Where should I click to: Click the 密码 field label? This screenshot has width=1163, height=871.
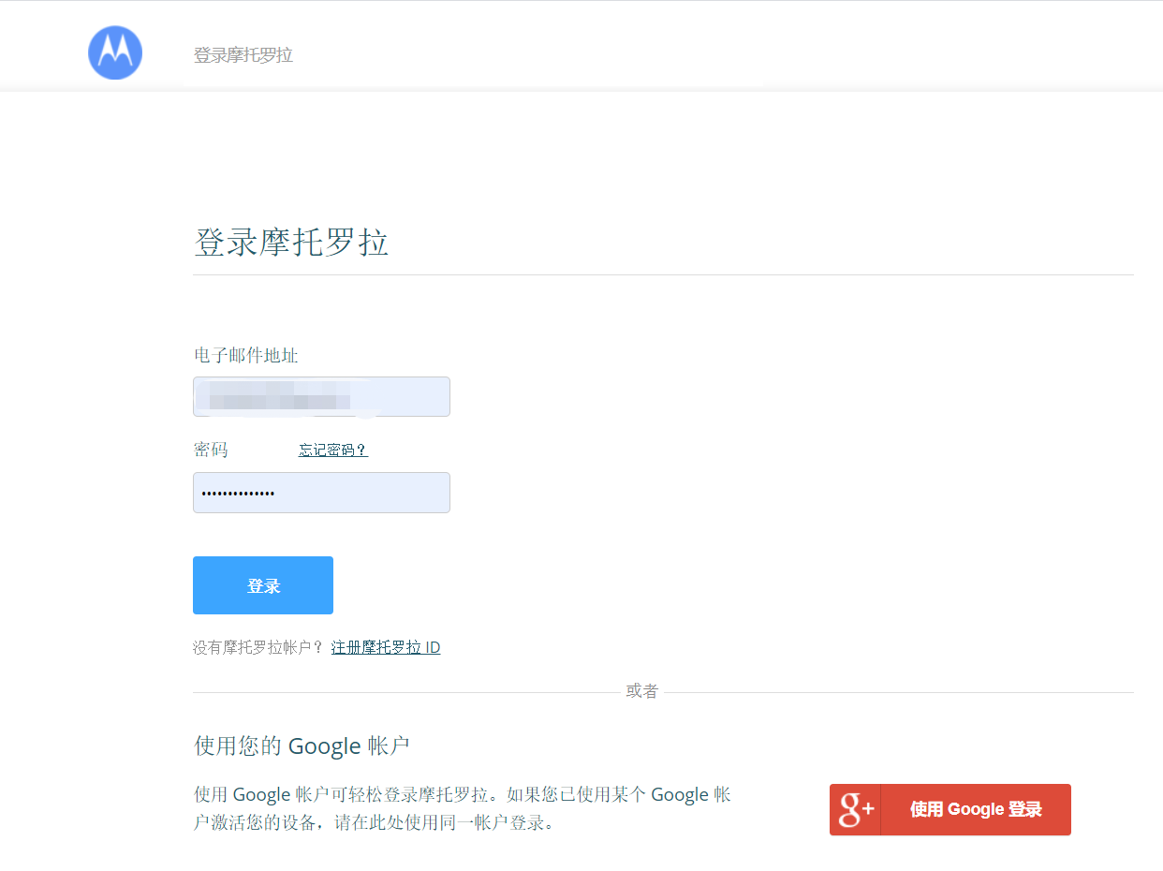[x=211, y=450]
